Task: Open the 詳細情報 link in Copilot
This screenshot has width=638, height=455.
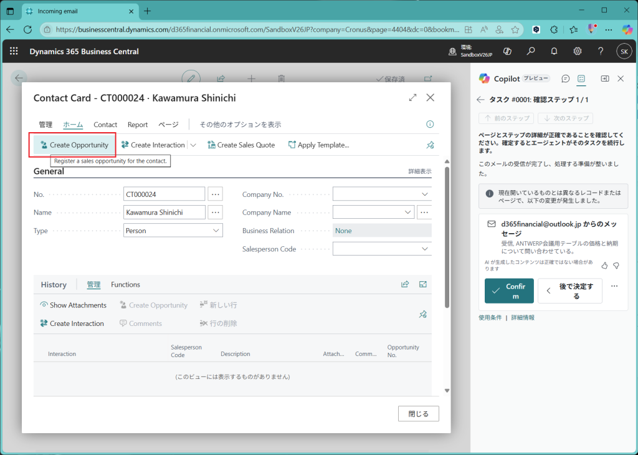Action: (523, 317)
